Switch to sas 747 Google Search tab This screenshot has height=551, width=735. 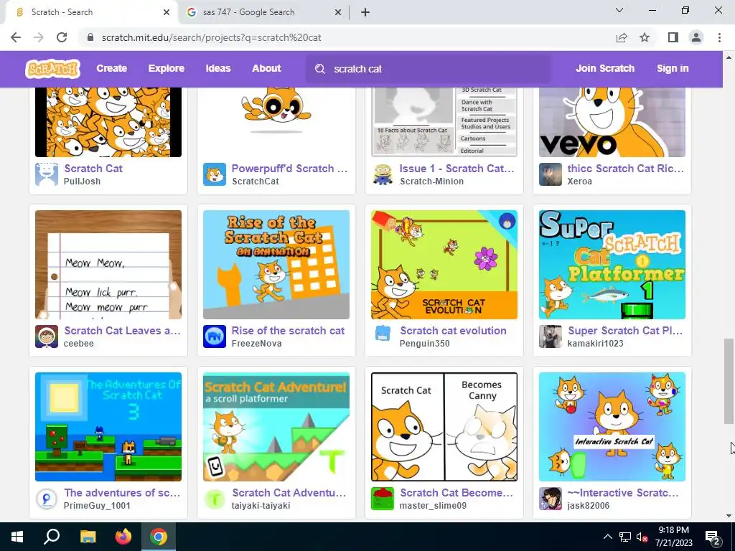pos(263,12)
